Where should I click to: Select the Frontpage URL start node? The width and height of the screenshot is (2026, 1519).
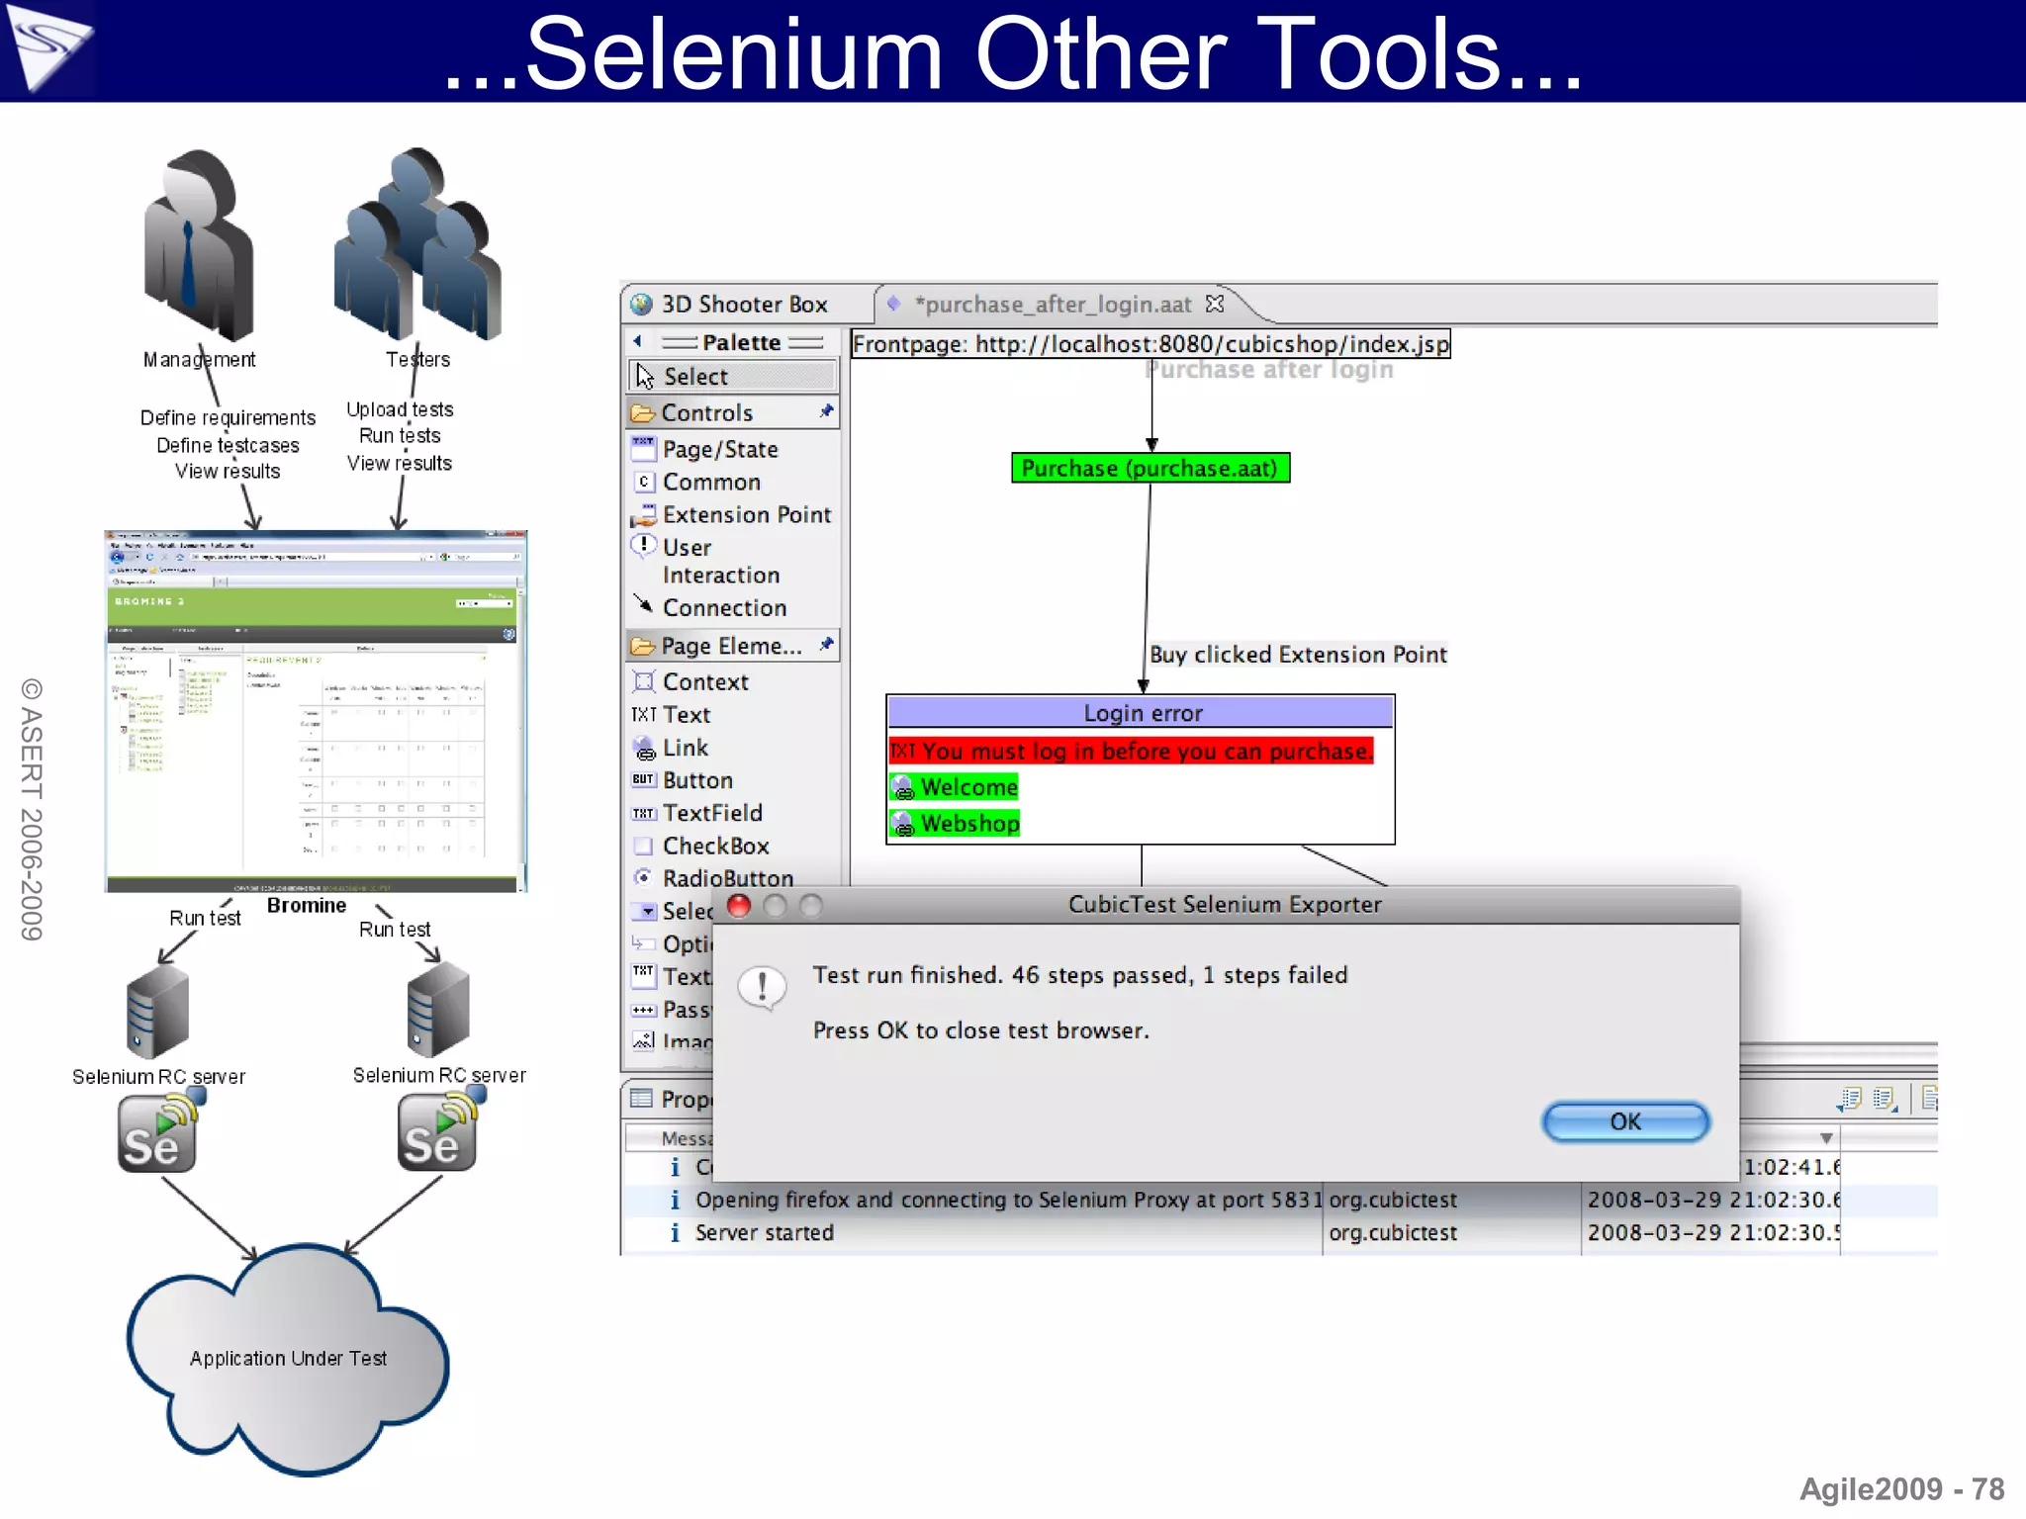(1151, 344)
